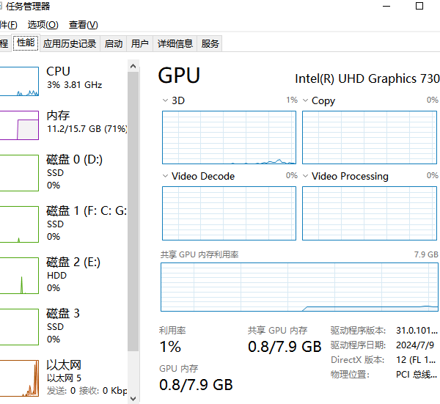Go to the 详细信息 tab

tap(175, 43)
